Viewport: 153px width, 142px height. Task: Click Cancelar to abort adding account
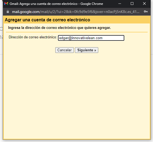point(64,50)
